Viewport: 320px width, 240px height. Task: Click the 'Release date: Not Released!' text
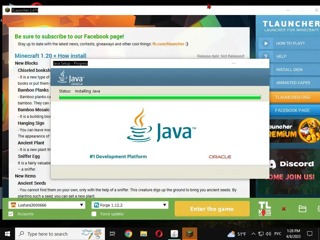pos(221,56)
